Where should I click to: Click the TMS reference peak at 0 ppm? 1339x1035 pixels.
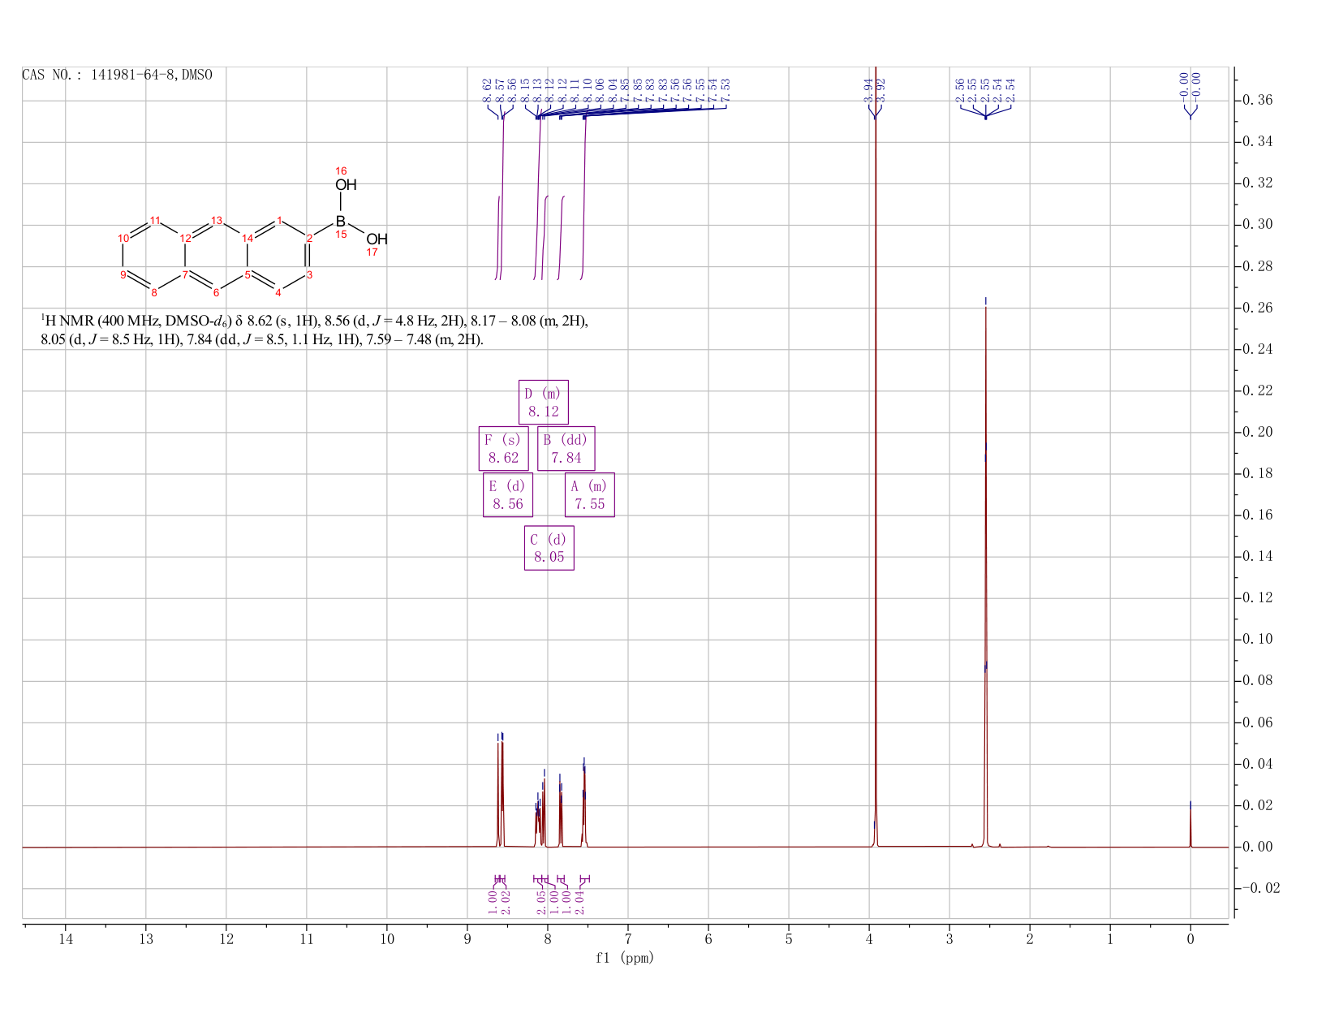pos(1190,824)
